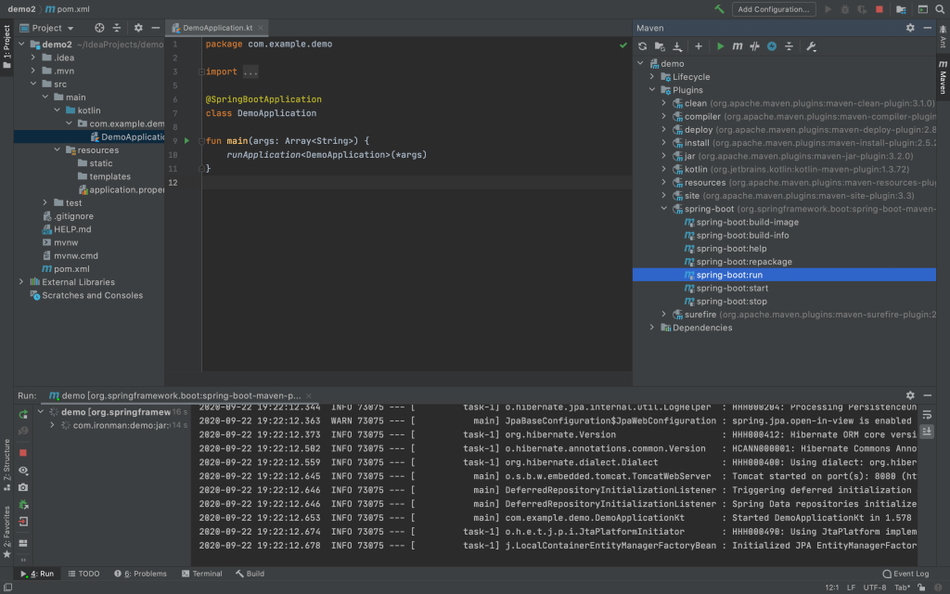The image size is (950, 594).
Task: Click the Build Project hammer icon
Action: click(x=719, y=9)
